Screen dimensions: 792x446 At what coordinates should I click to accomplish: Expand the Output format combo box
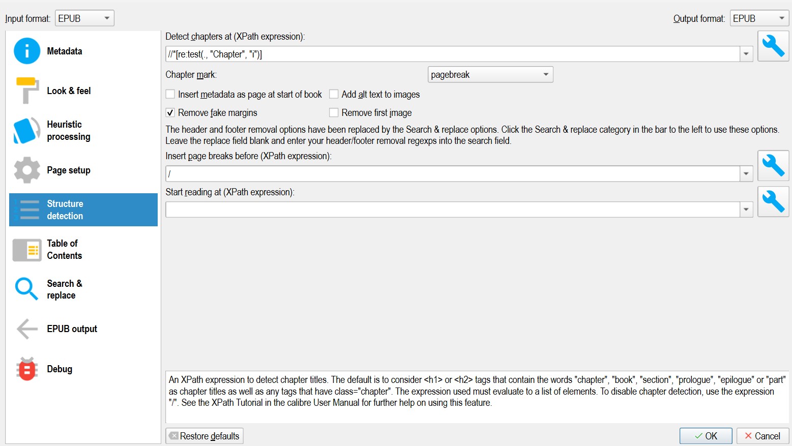(x=759, y=18)
